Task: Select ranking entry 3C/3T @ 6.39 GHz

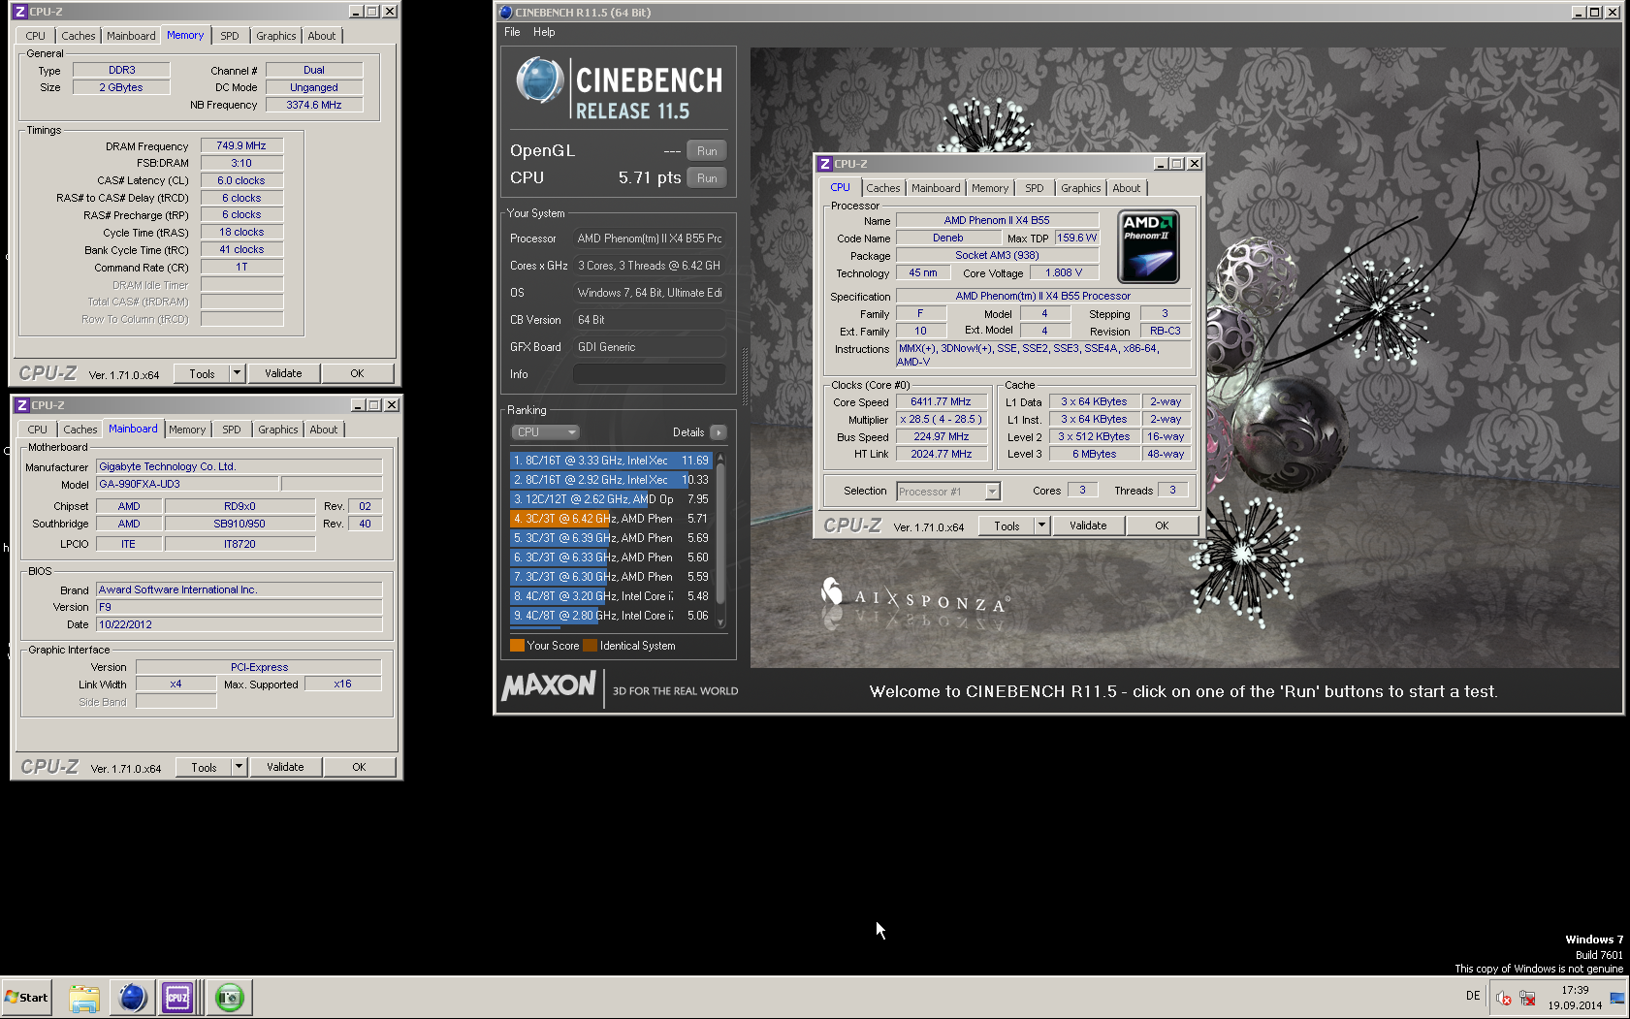Action: [x=610, y=538]
